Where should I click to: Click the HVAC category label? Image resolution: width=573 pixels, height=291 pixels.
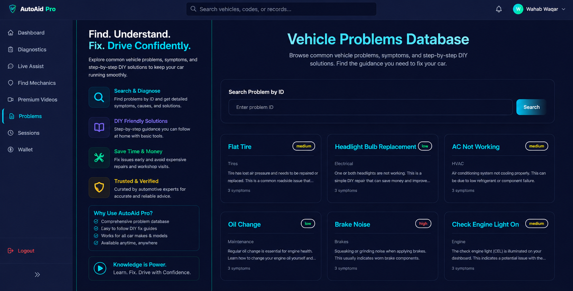(458, 164)
